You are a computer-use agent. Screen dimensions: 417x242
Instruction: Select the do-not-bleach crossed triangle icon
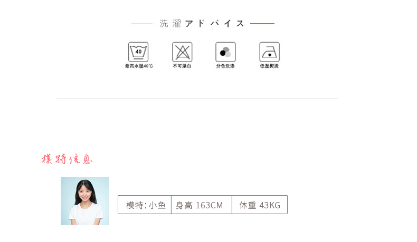pos(182,52)
